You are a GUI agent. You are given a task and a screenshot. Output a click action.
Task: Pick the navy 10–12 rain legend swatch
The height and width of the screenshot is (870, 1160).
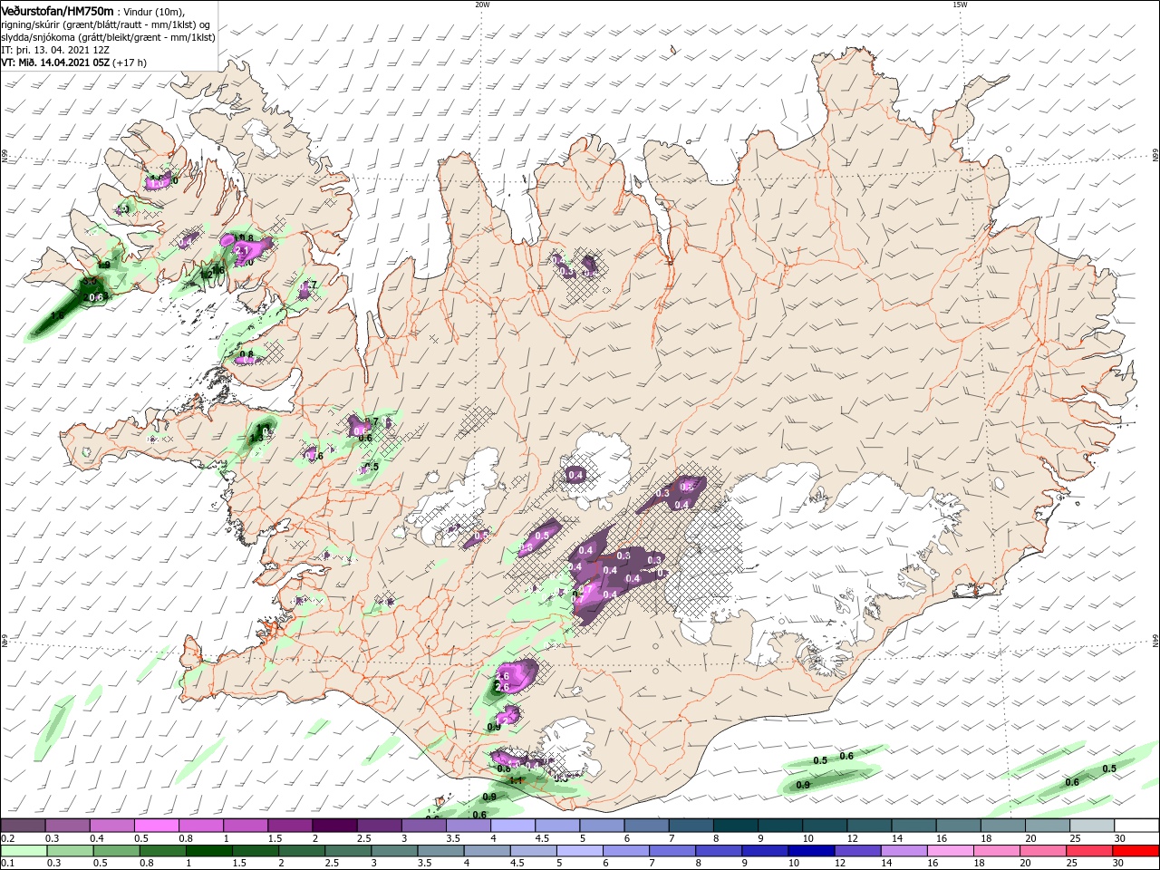[811, 851]
